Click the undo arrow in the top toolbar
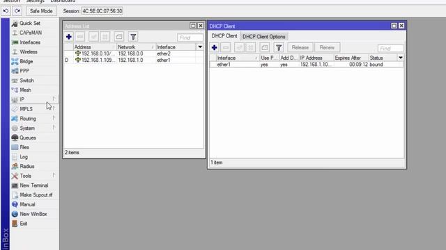446x250 pixels. tap(6, 11)
